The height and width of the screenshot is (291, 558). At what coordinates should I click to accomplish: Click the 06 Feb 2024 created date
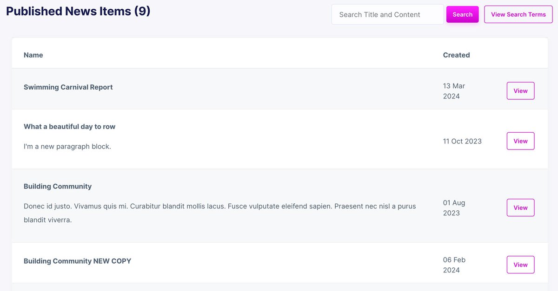454,265
